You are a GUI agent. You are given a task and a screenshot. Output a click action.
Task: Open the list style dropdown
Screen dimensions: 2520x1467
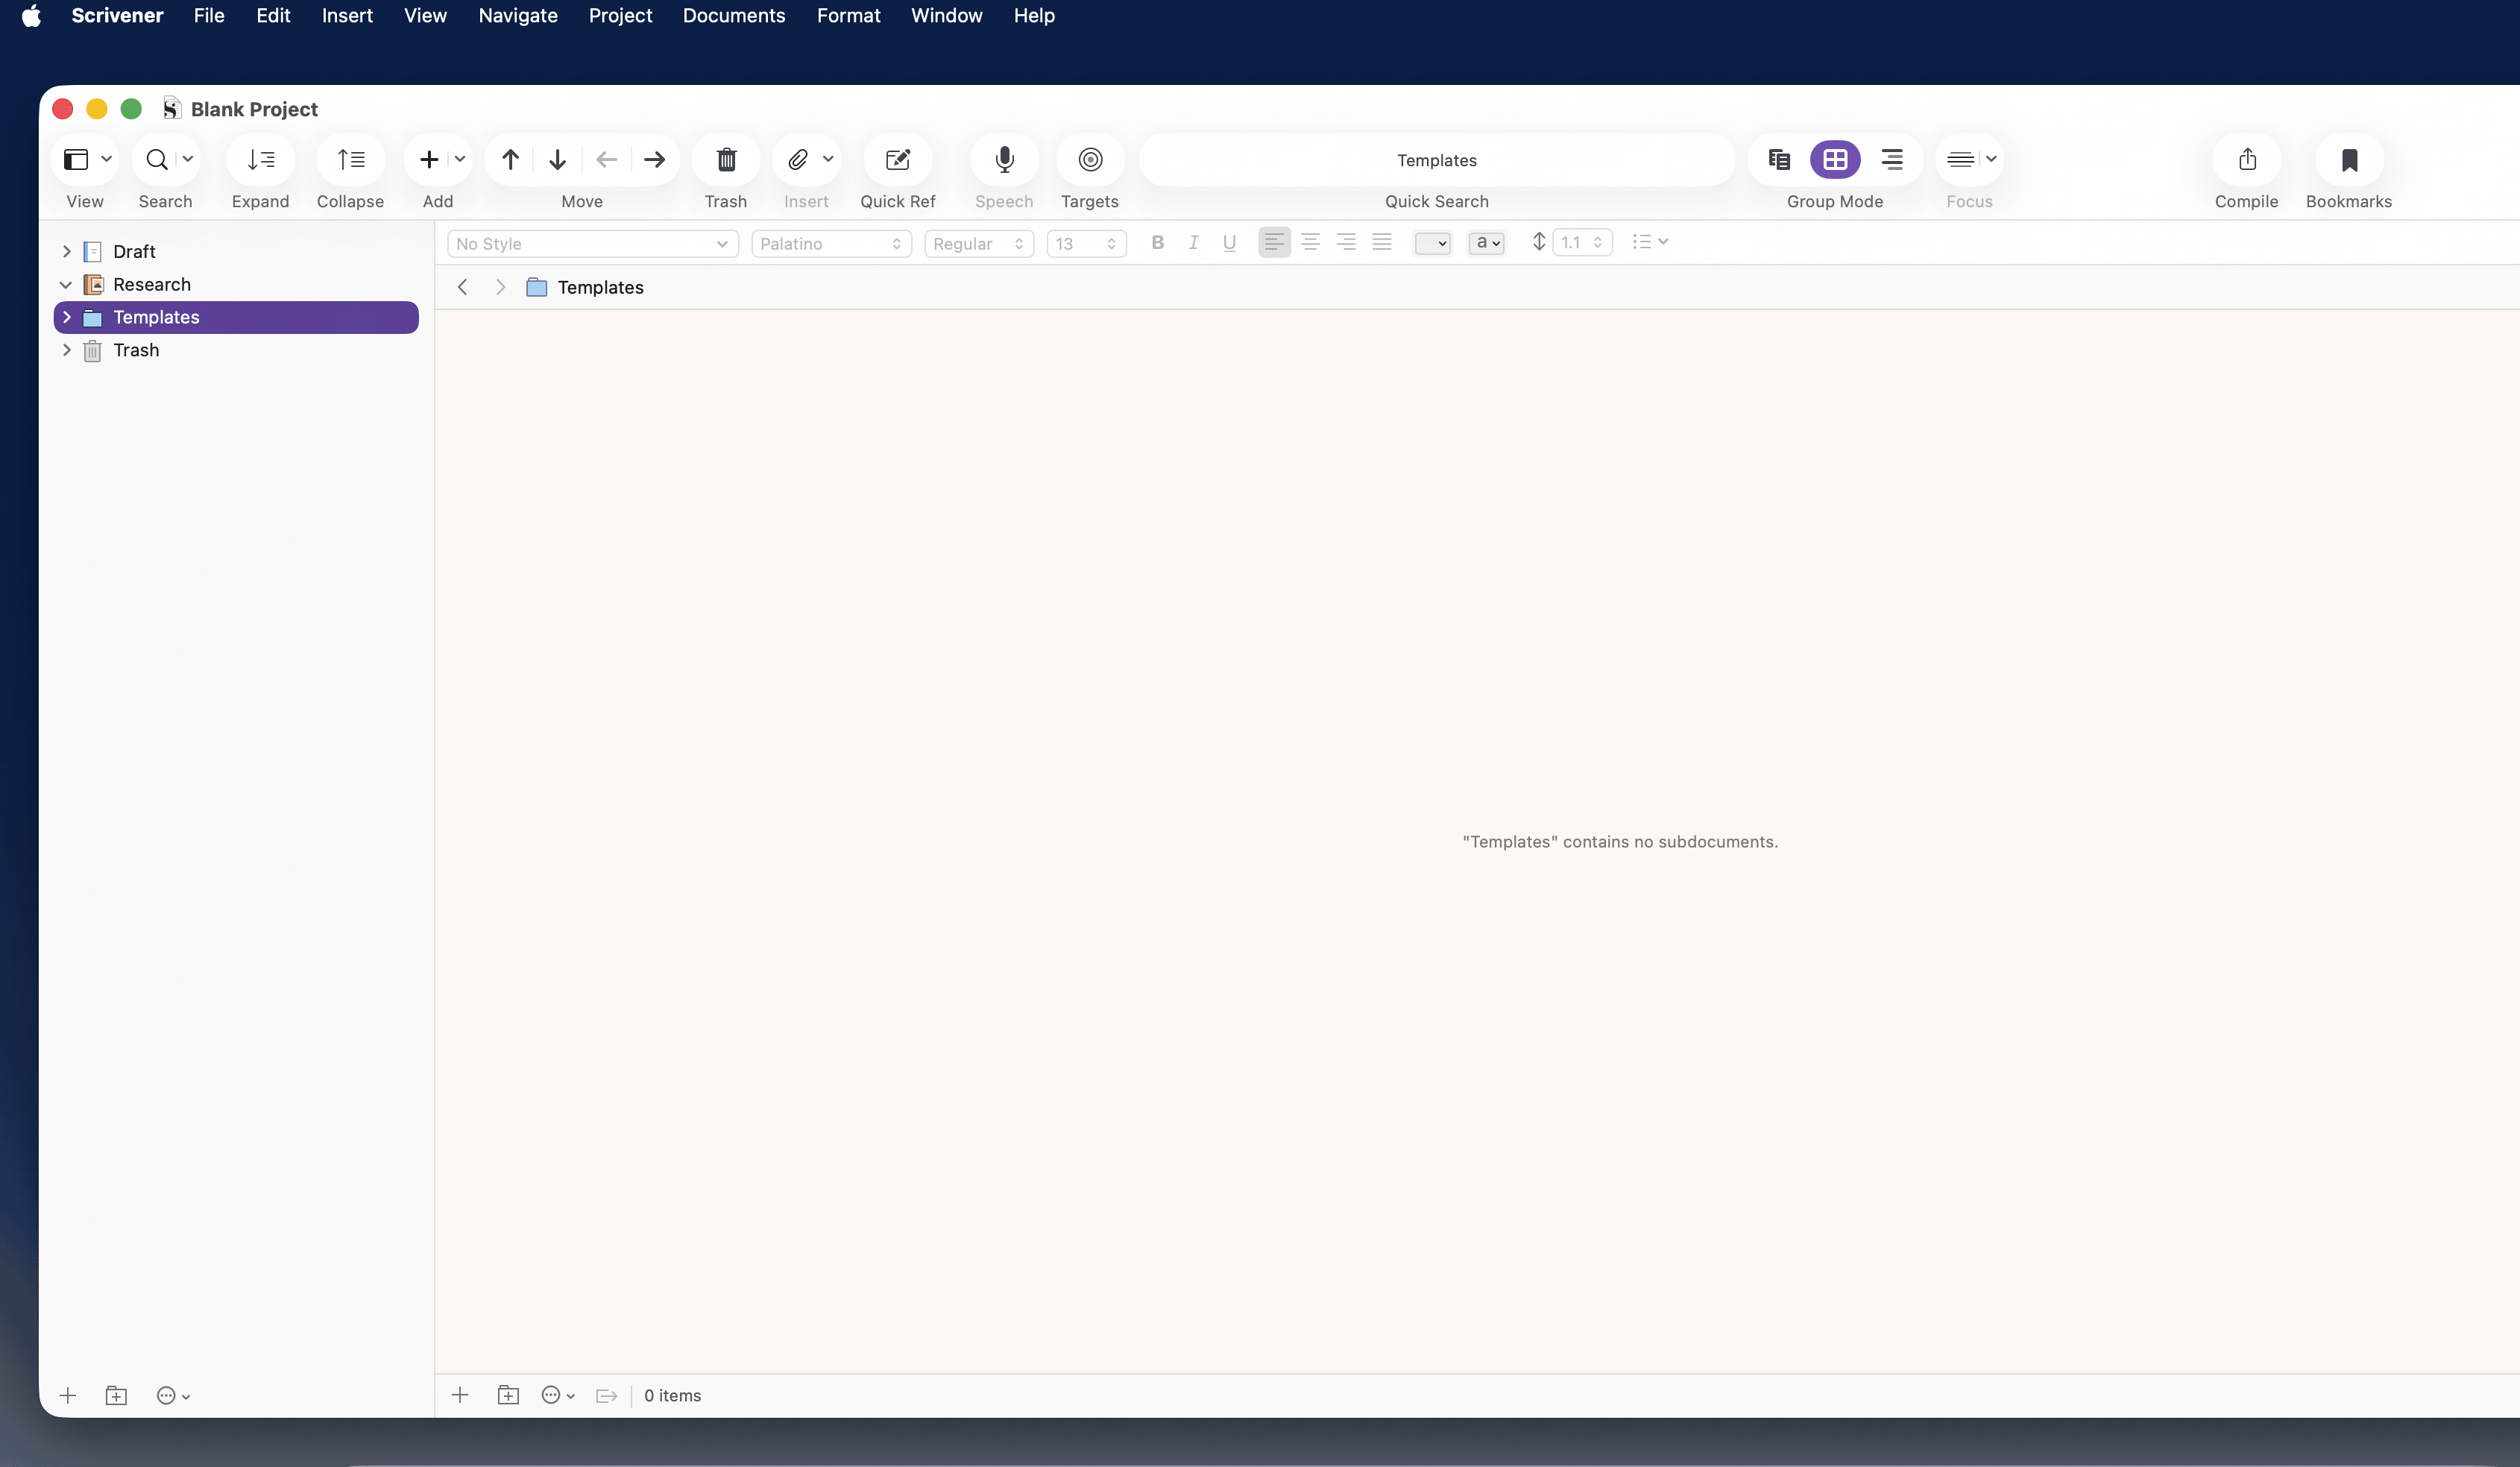point(1650,242)
